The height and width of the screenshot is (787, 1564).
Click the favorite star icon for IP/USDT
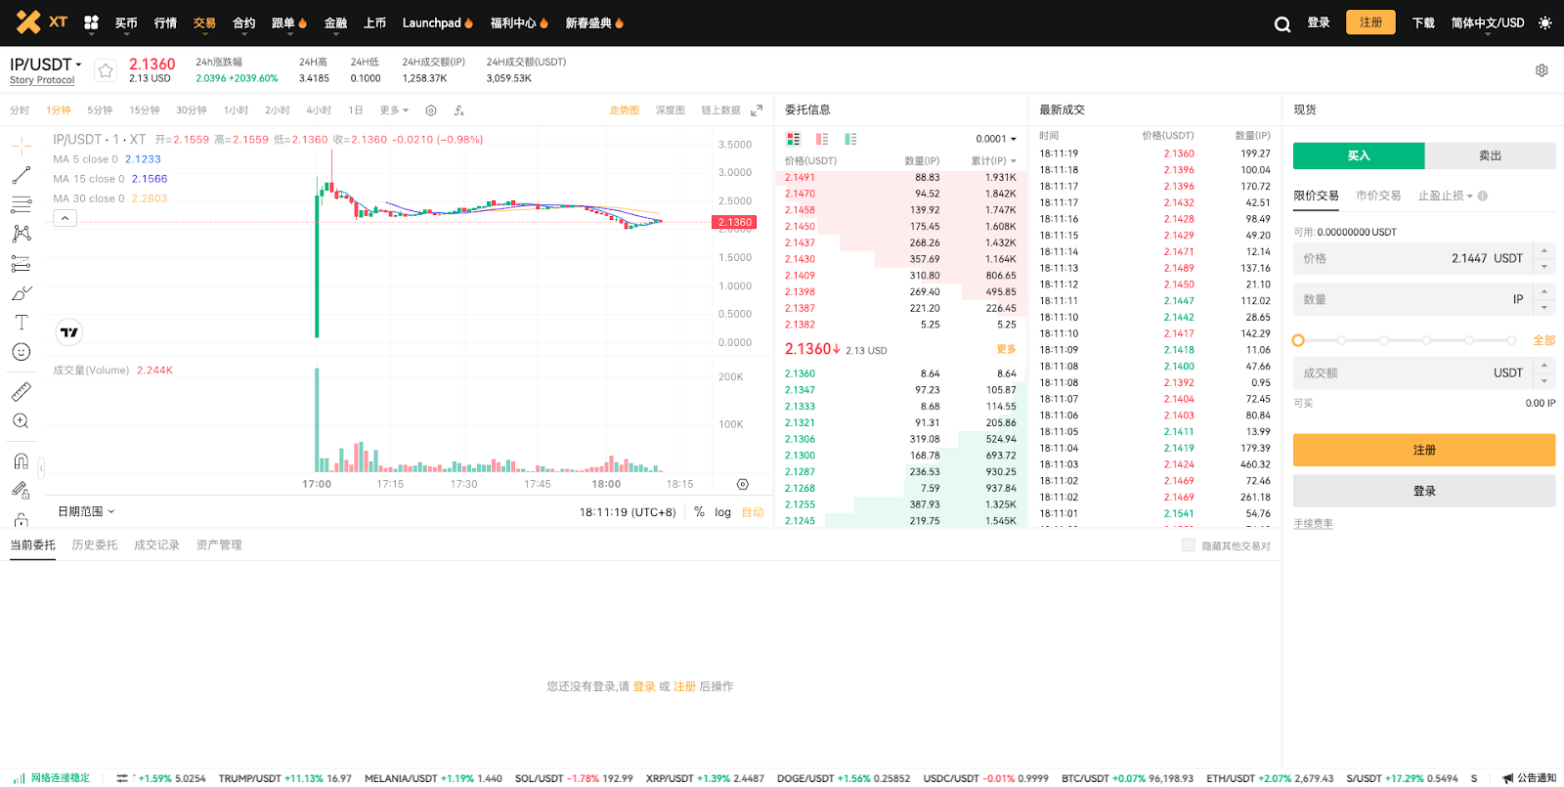106,70
